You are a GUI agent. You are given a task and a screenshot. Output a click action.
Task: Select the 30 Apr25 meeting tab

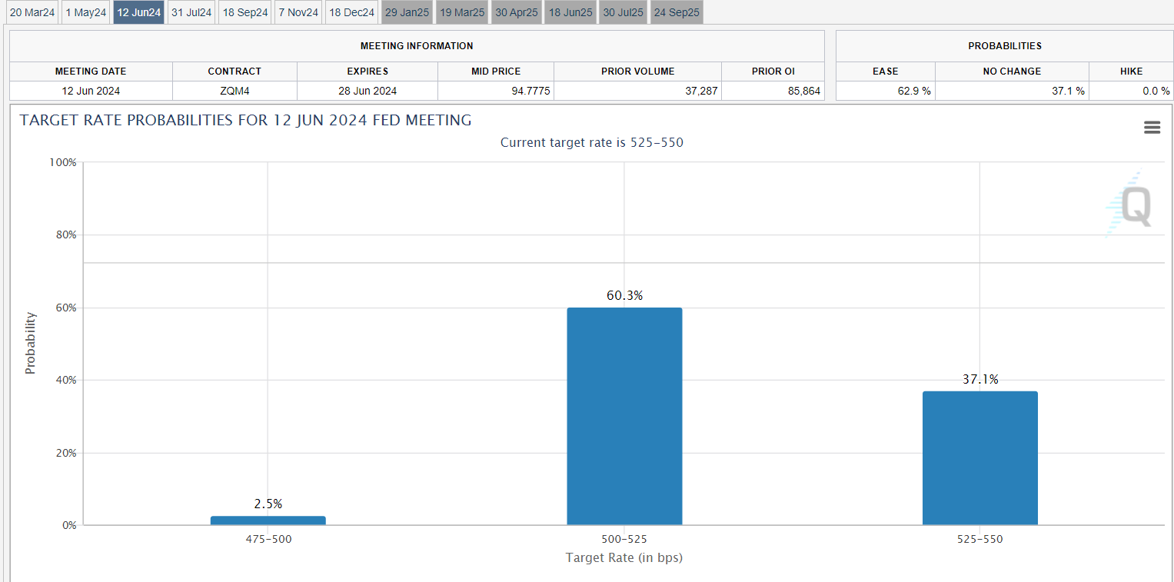tap(517, 12)
